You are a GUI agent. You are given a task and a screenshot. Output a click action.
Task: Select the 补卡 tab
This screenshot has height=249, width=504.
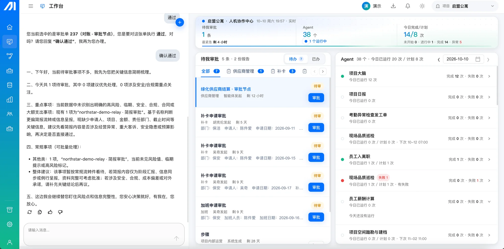click(x=283, y=71)
